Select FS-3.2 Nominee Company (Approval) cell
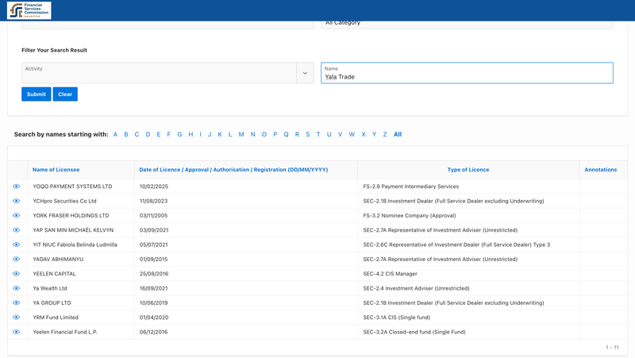 [410, 215]
